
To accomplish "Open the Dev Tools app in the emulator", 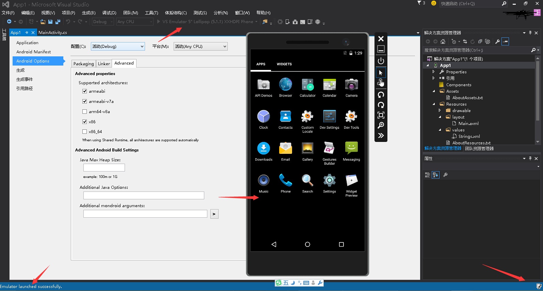I will 351,120.
